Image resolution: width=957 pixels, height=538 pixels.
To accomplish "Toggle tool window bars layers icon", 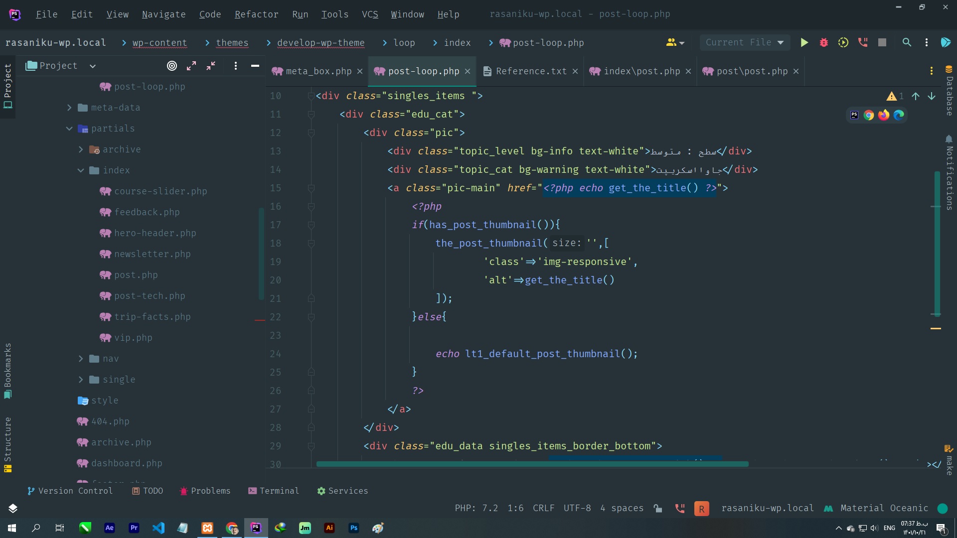I will click(13, 508).
